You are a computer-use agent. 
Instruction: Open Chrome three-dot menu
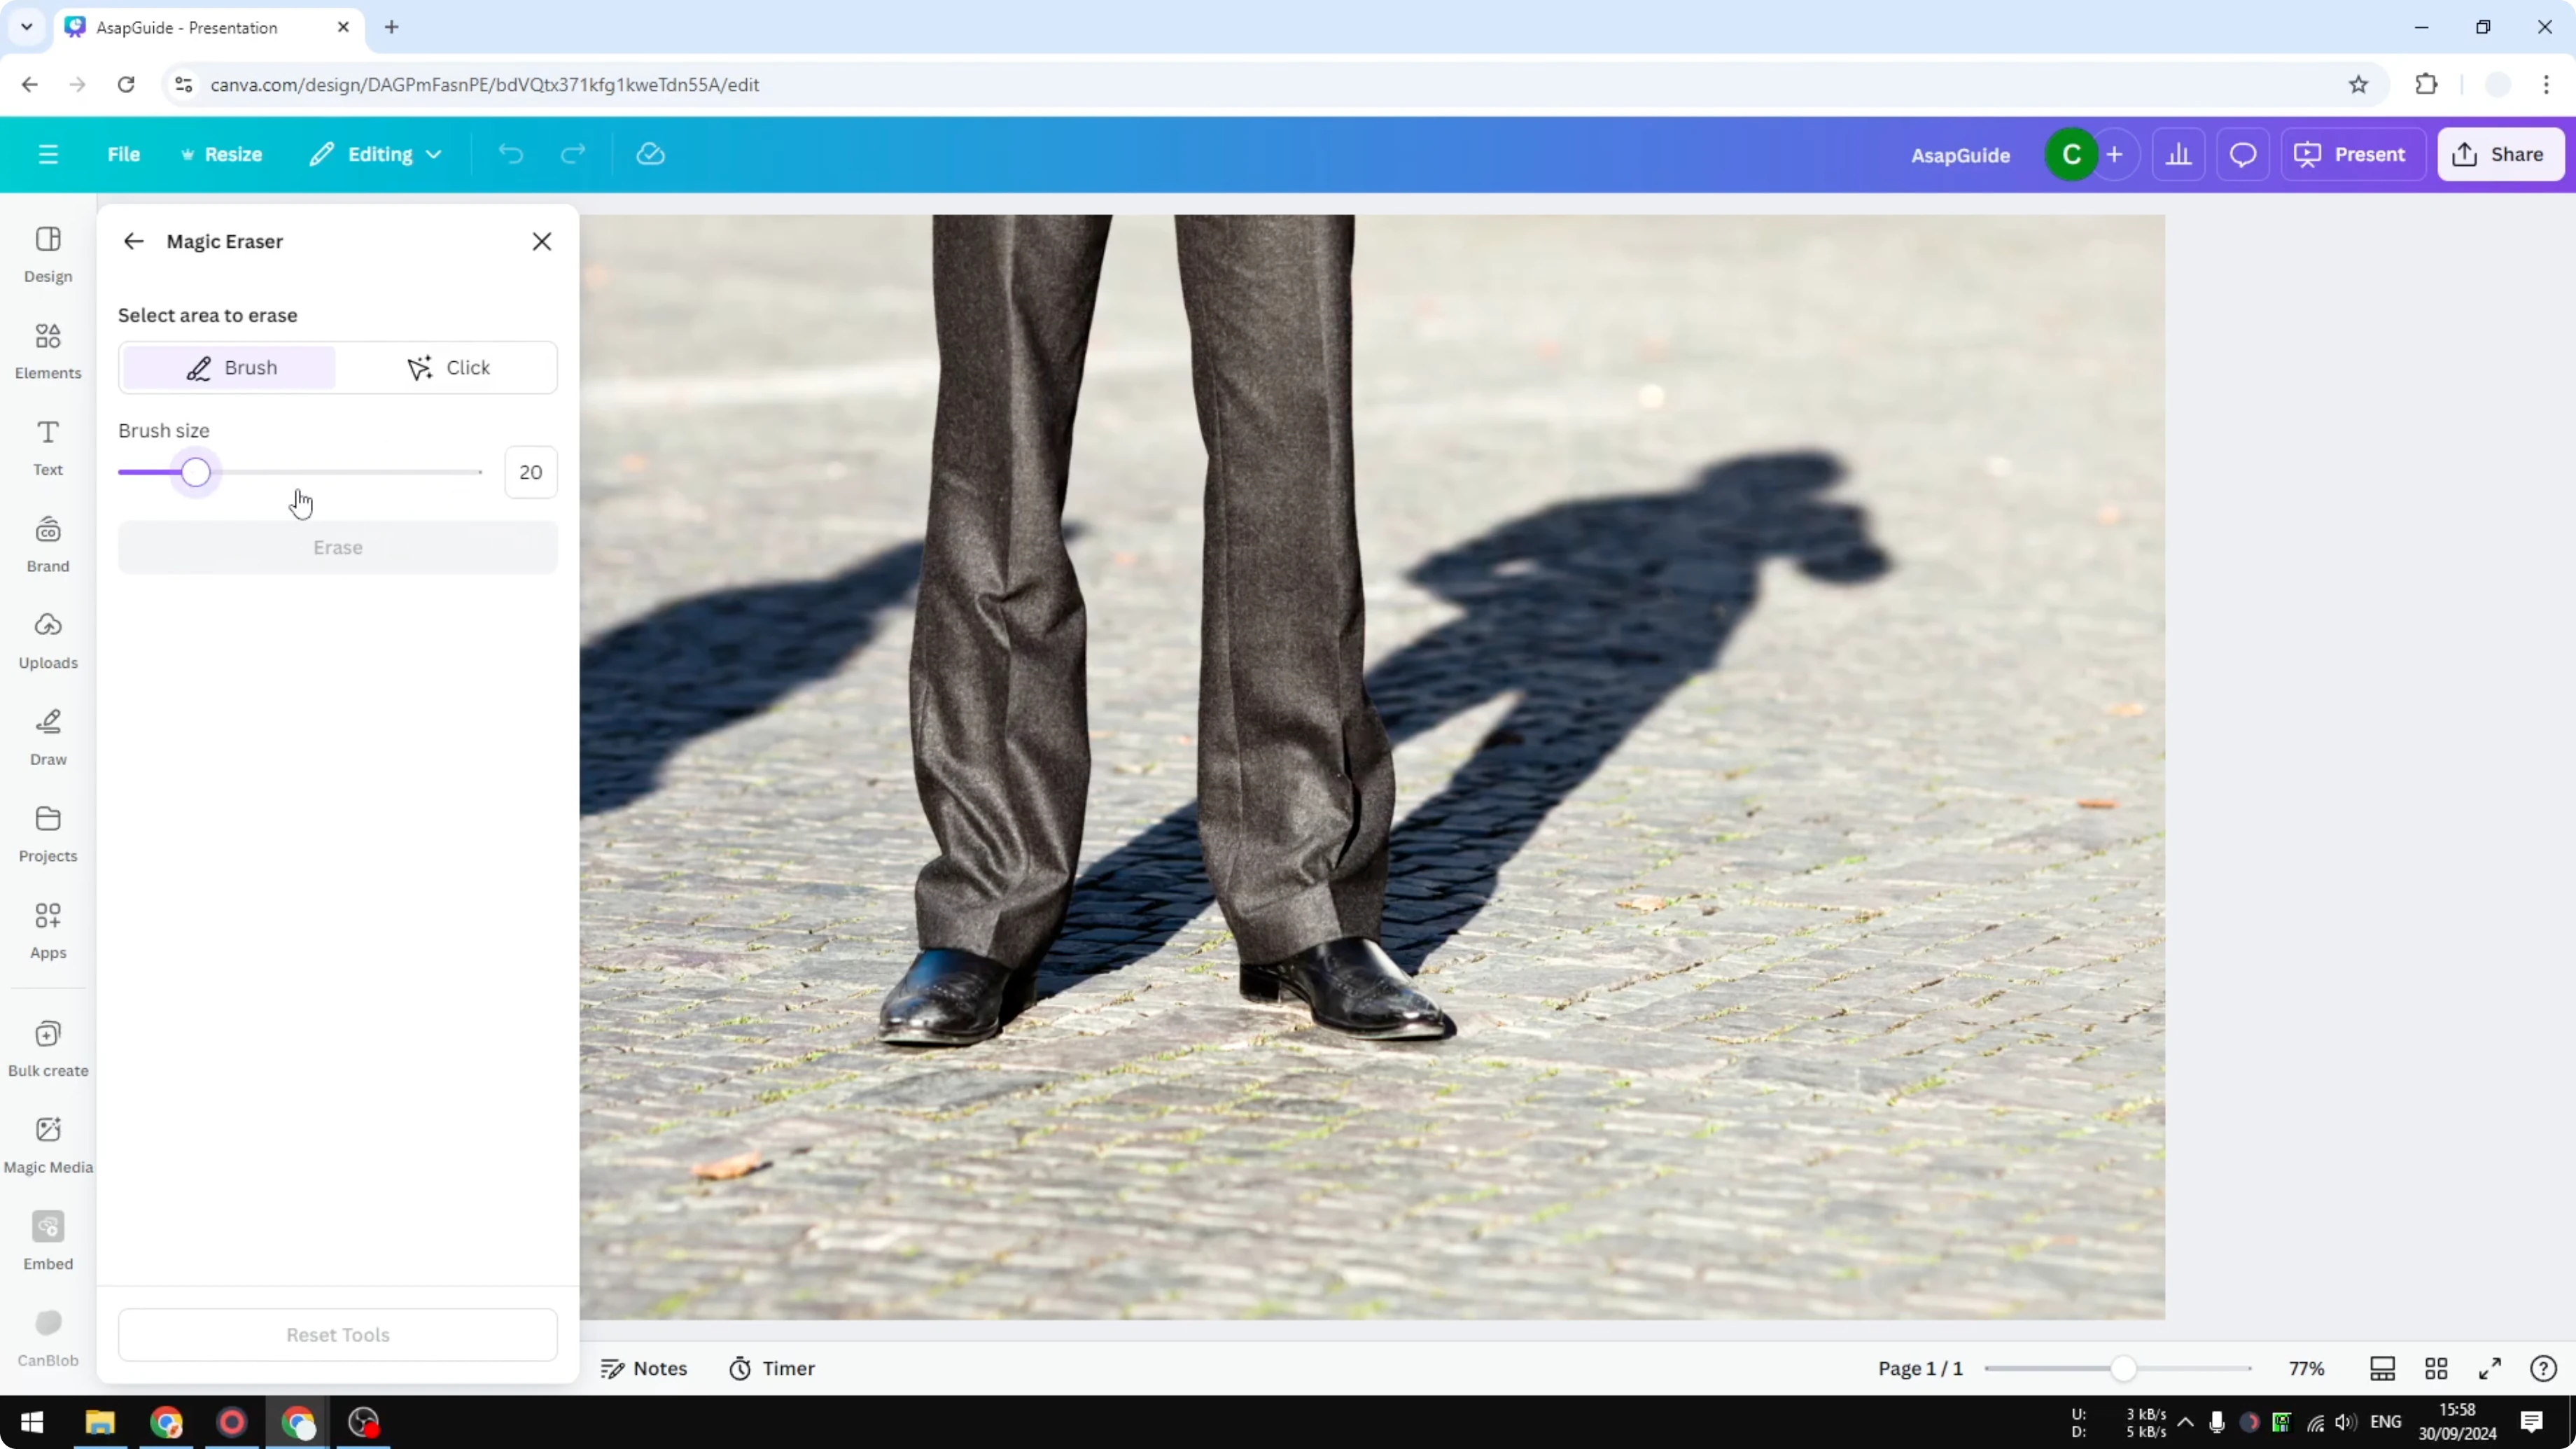point(2546,85)
